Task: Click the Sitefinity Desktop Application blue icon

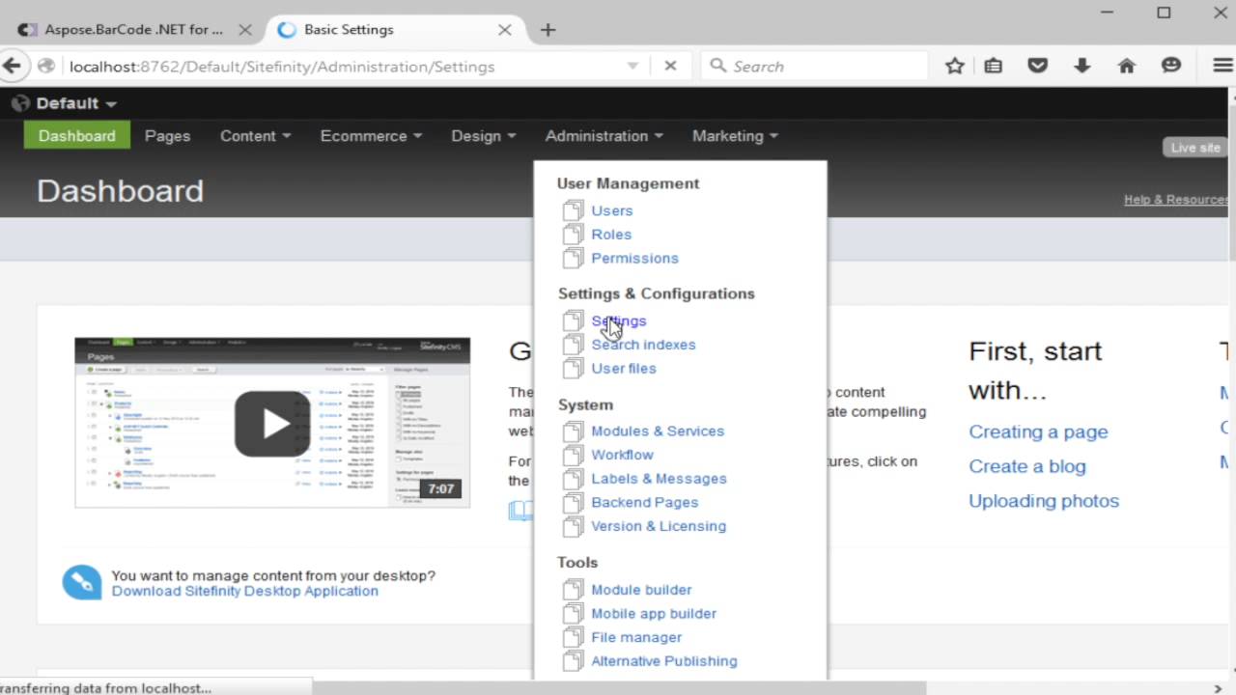Action: tap(82, 583)
